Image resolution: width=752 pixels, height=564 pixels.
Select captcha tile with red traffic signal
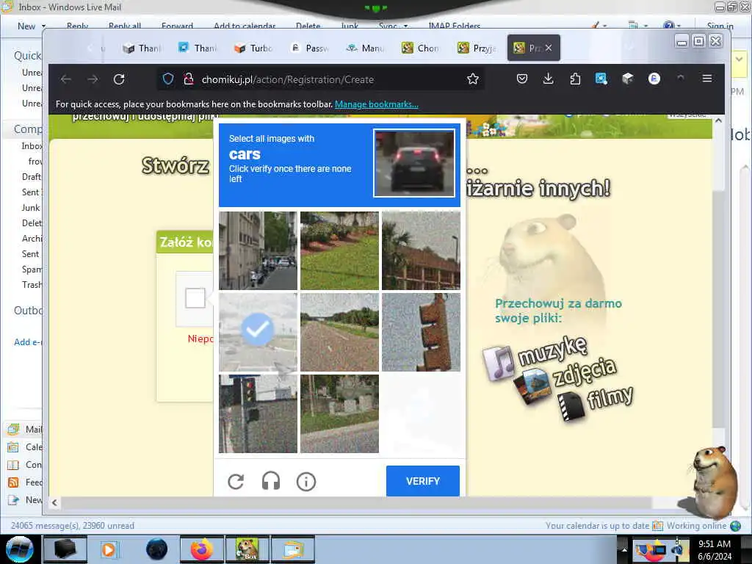coord(258,414)
